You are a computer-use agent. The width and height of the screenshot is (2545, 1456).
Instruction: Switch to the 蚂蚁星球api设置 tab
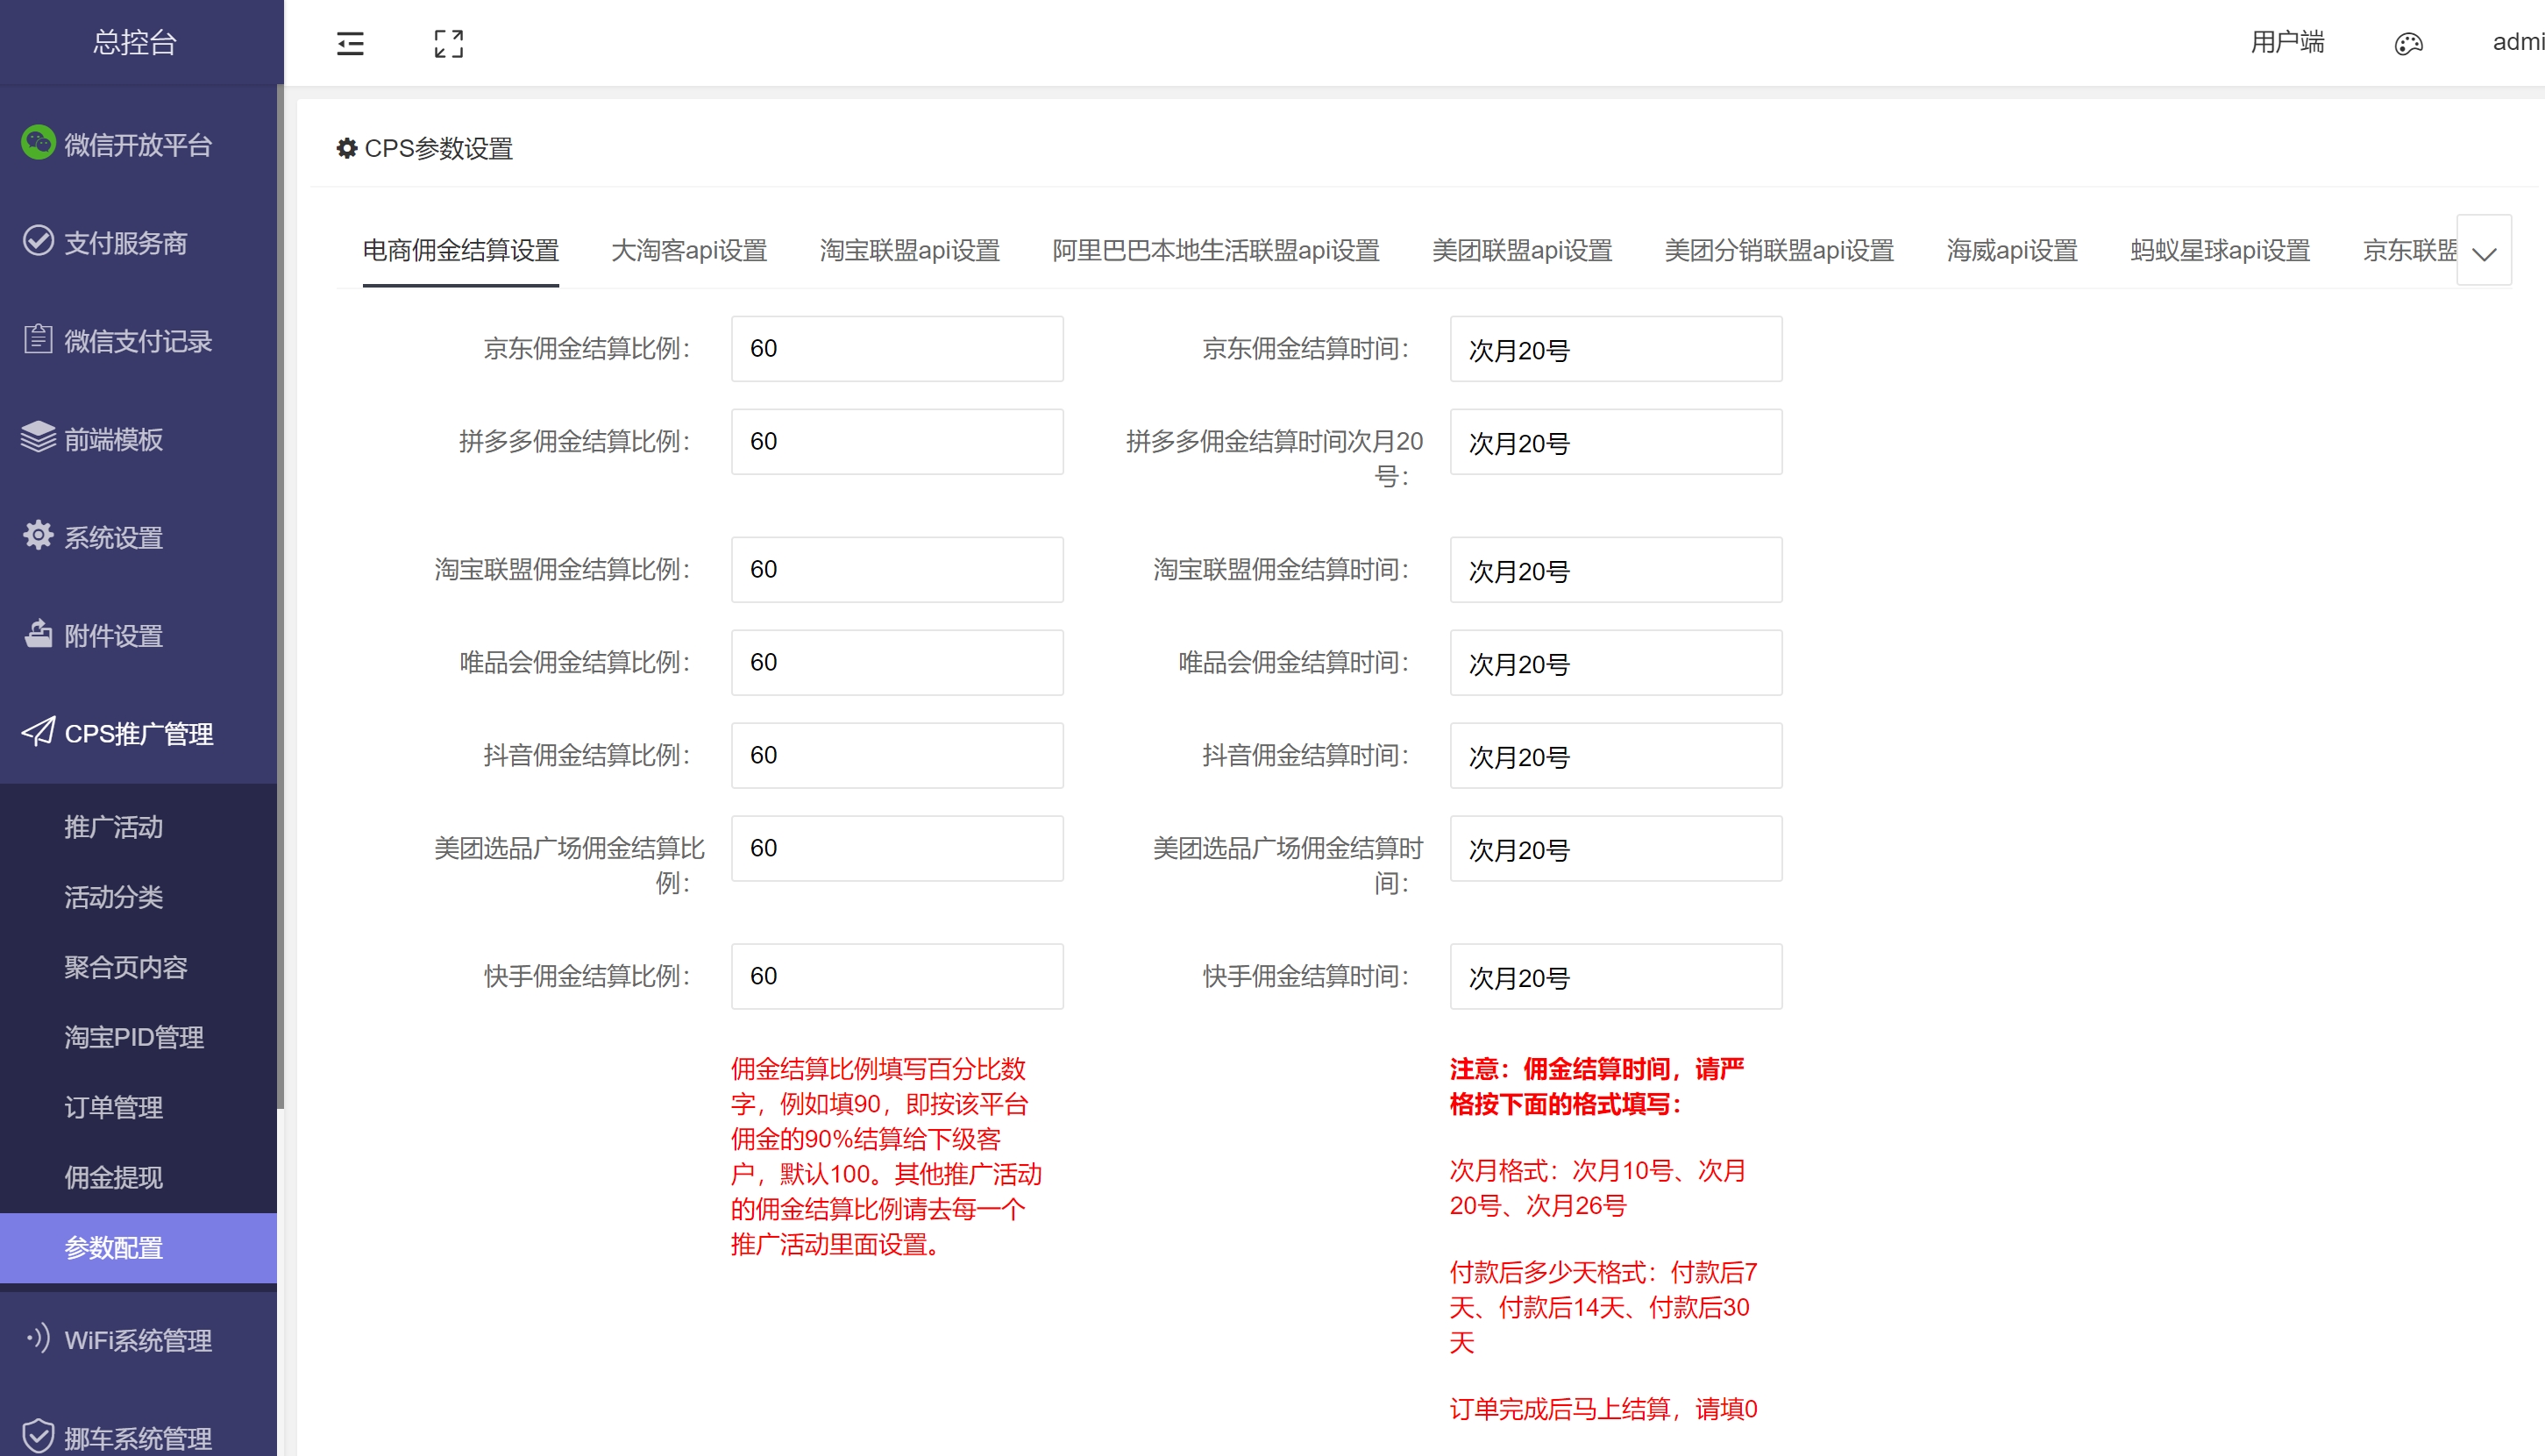pyautogui.click(x=2220, y=250)
